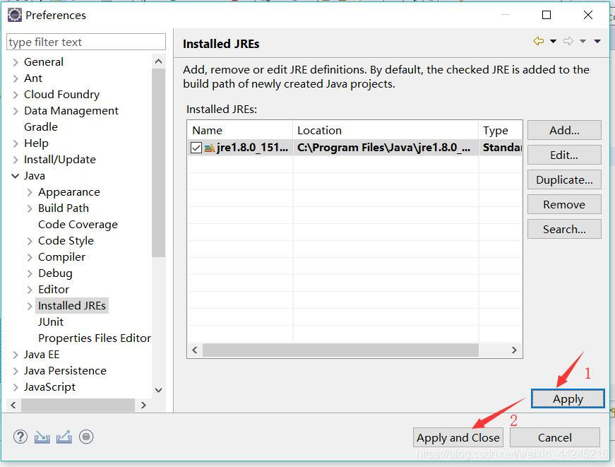Viewport: 615px width, 467px height.
Task: Click the tree horizontal scroll right arrow
Action: tap(143, 405)
